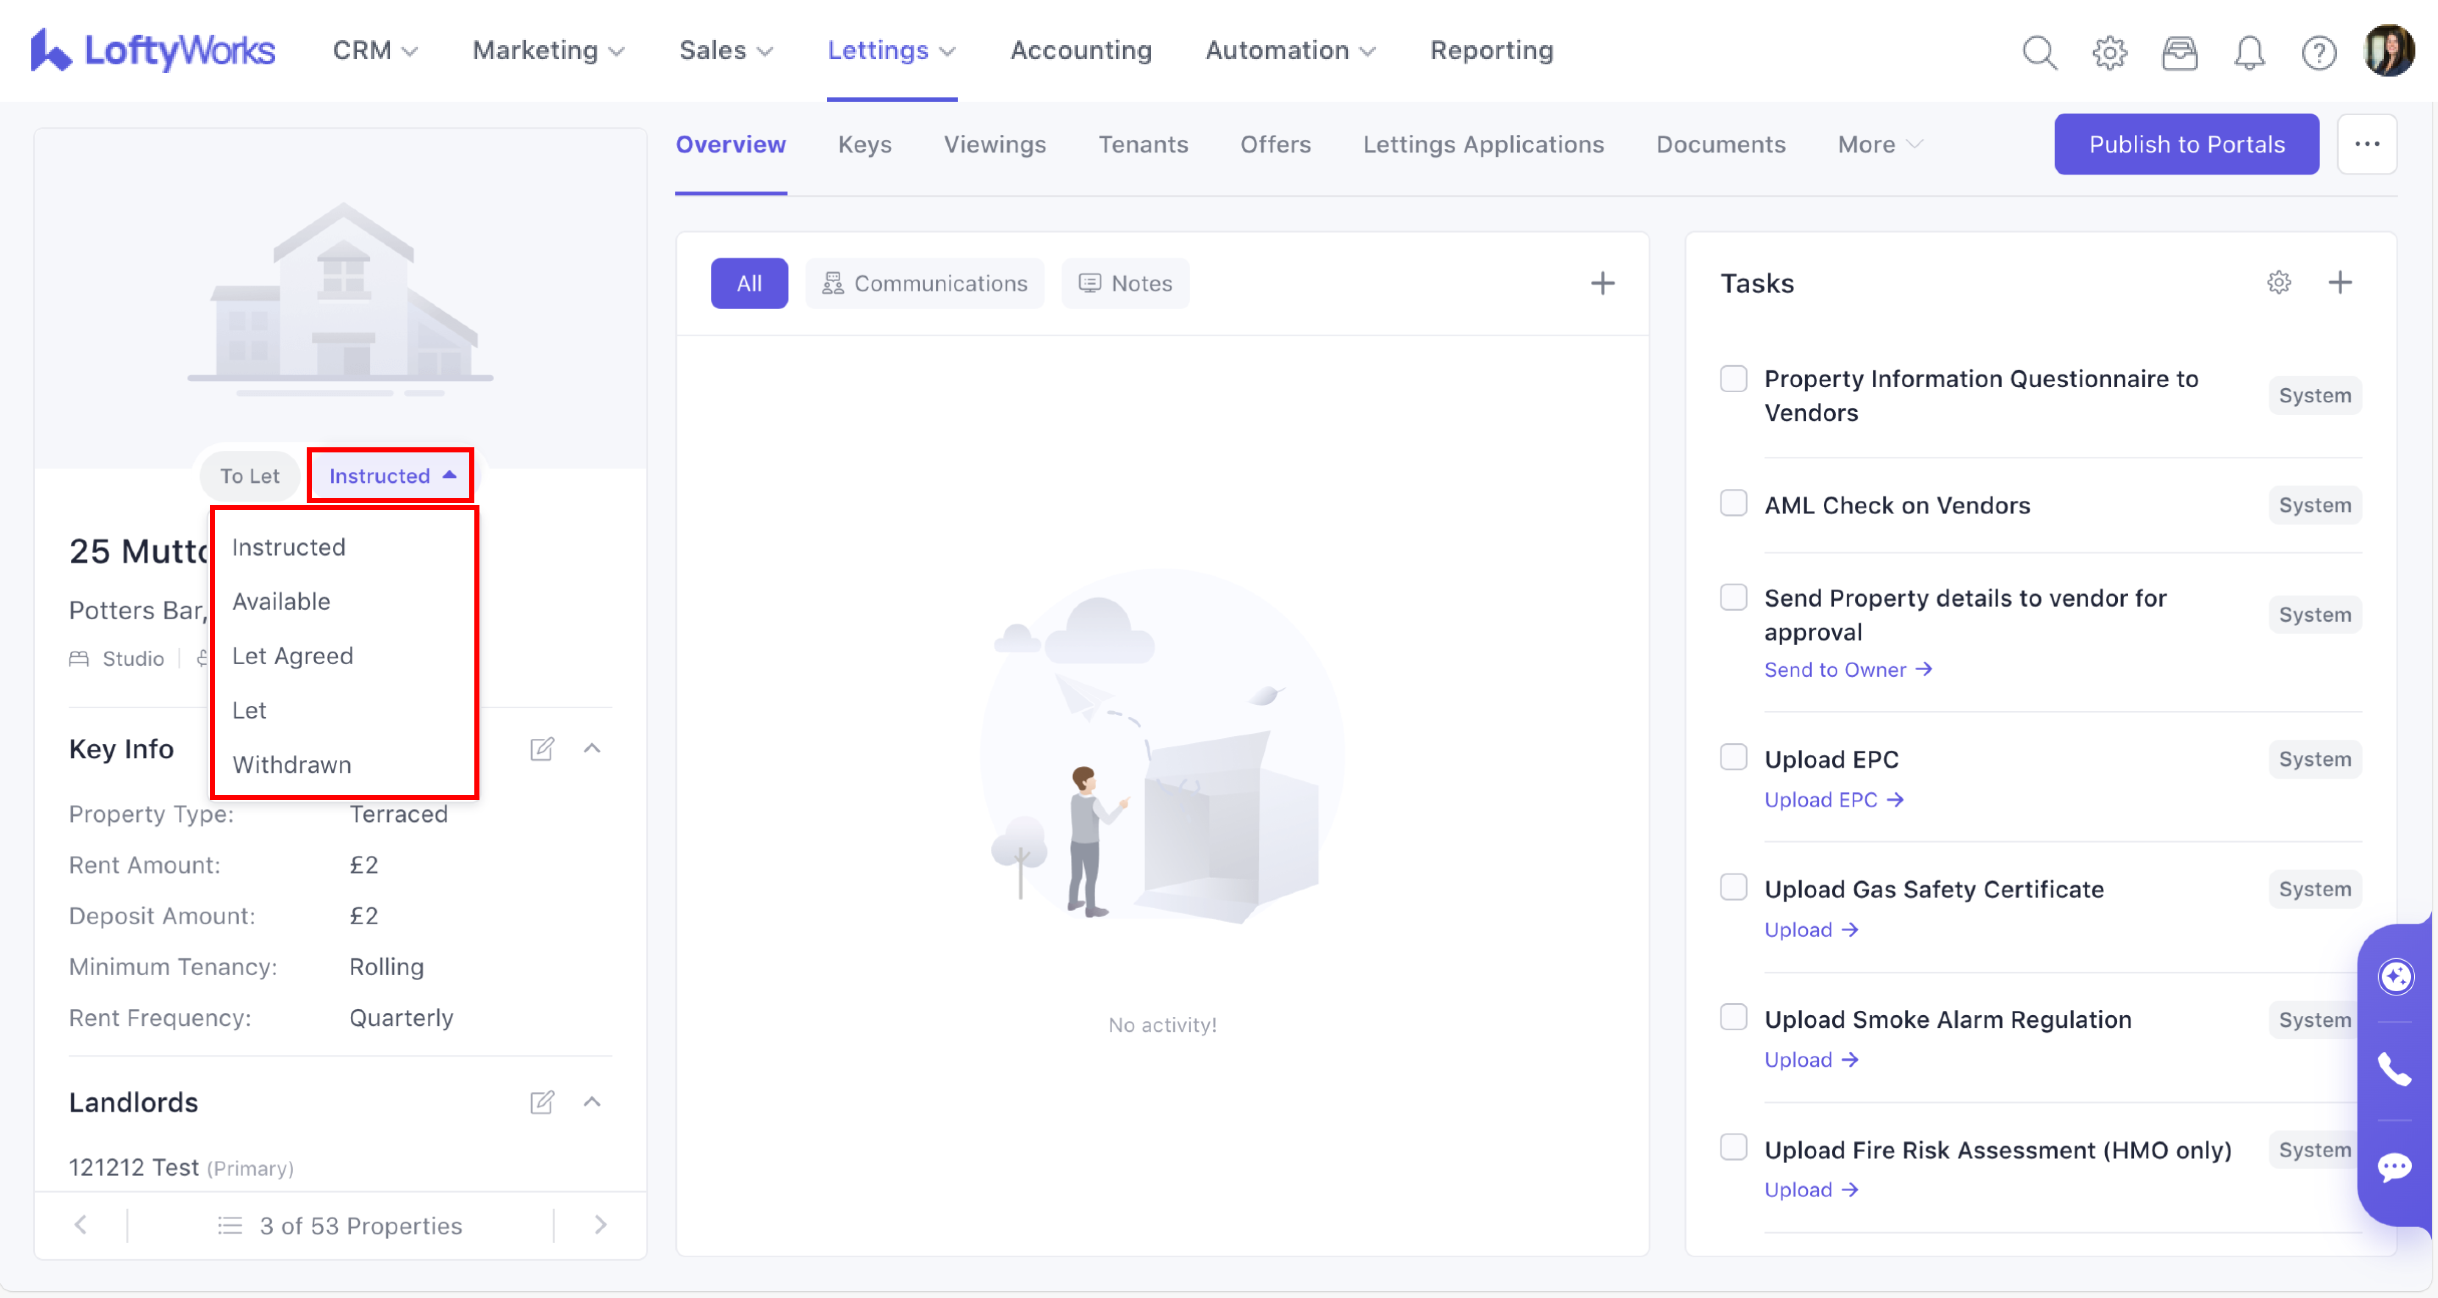Open the inbox tray icon in header
The height and width of the screenshot is (1298, 2438).
[2179, 52]
